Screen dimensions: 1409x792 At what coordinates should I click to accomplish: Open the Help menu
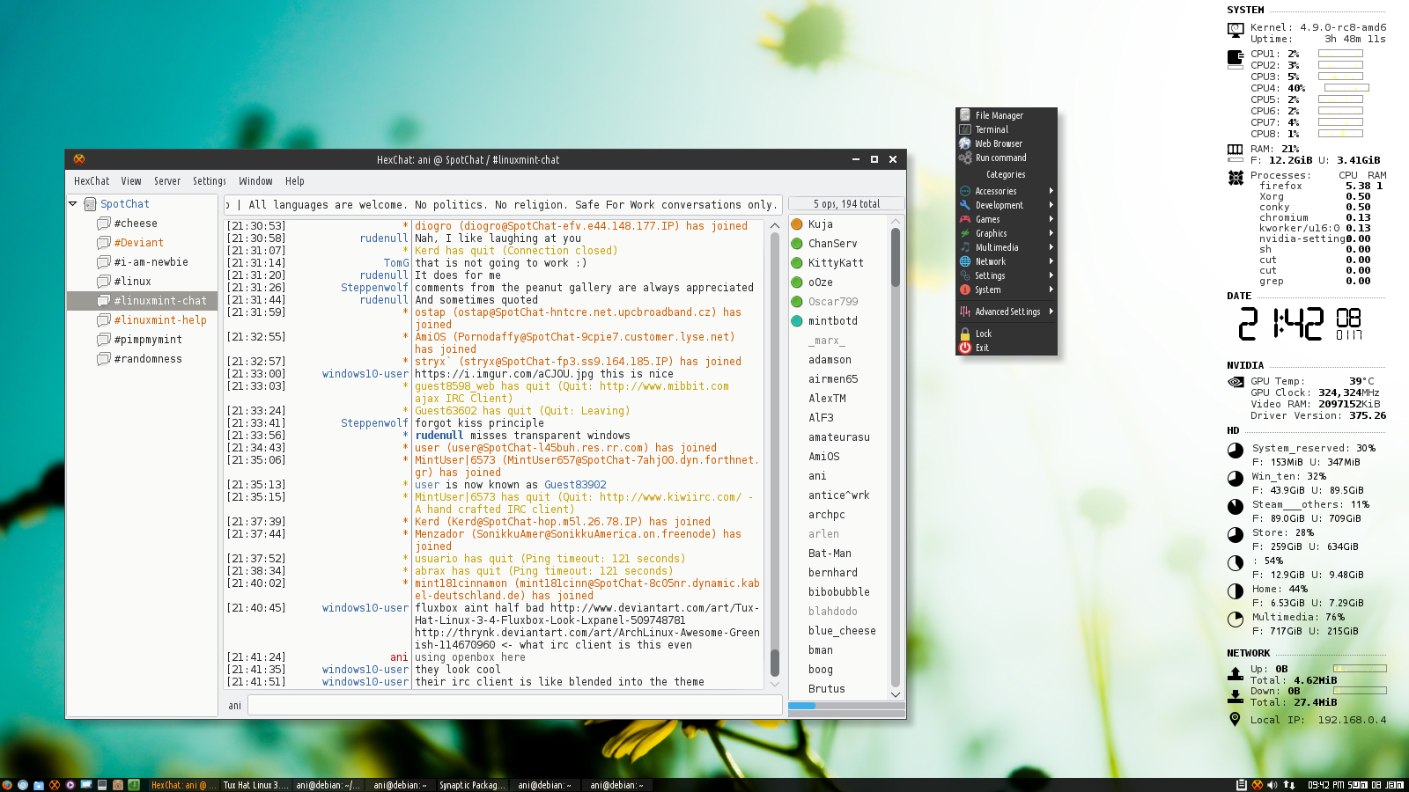point(295,181)
